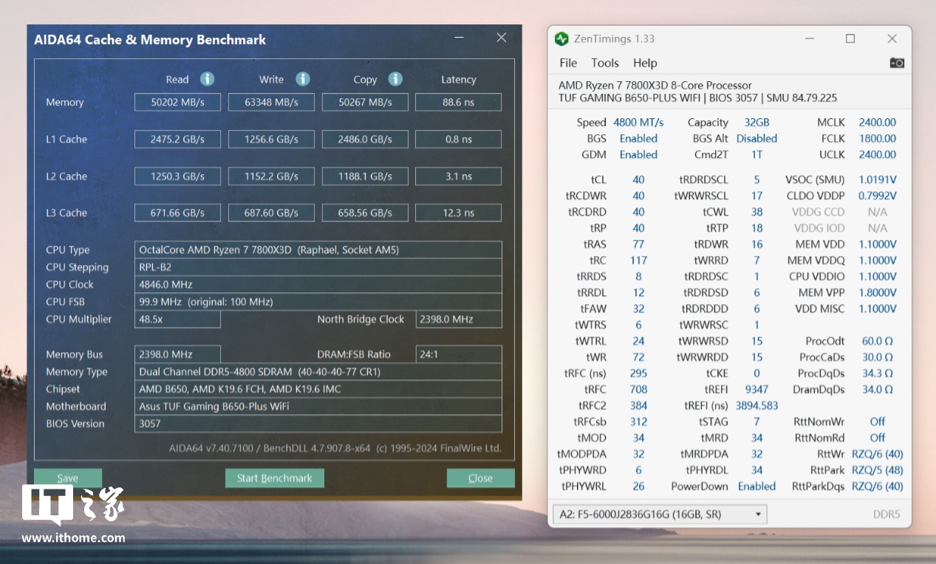Open the Help menu in ZenTimings

coord(645,63)
